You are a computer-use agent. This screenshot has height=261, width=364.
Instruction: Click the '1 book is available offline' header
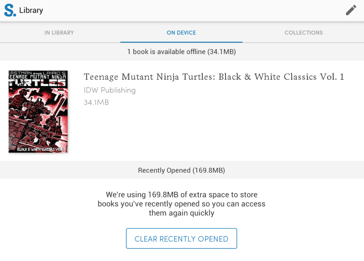(x=181, y=51)
